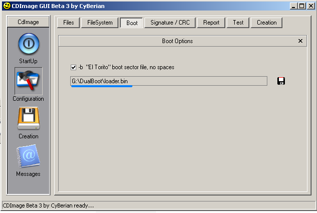This screenshot has width=317, height=213.
Task: Open the Report tab
Action: (x=211, y=23)
